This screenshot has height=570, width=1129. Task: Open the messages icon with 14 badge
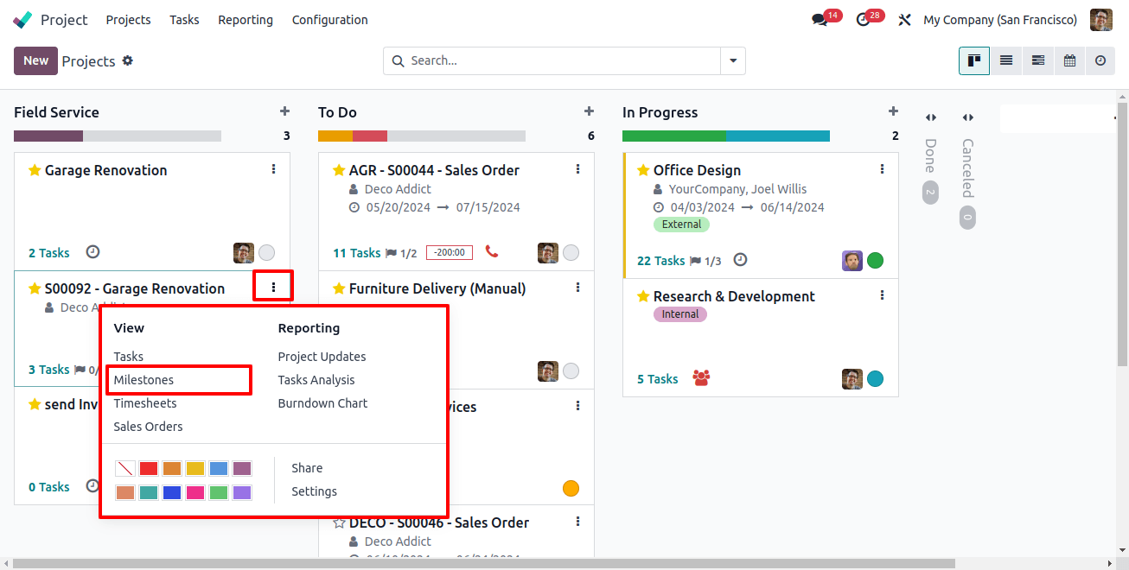point(820,20)
